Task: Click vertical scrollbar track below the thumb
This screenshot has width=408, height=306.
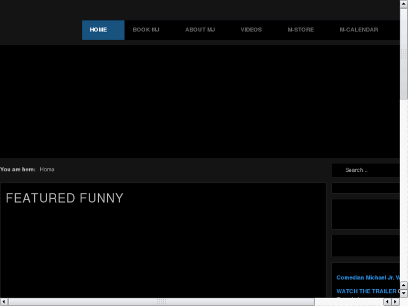Action: pyautogui.click(x=404, y=191)
